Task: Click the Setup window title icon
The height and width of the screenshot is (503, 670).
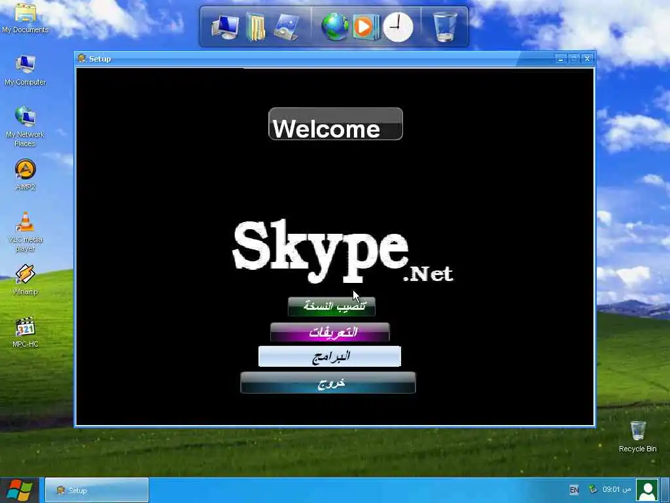Action: (x=82, y=58)
